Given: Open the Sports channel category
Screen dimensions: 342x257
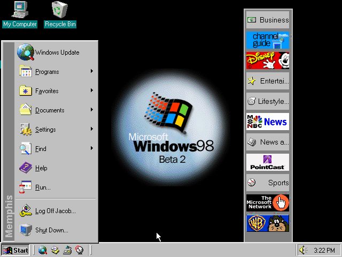Looking at the screenshot, I should click(268, 183).
